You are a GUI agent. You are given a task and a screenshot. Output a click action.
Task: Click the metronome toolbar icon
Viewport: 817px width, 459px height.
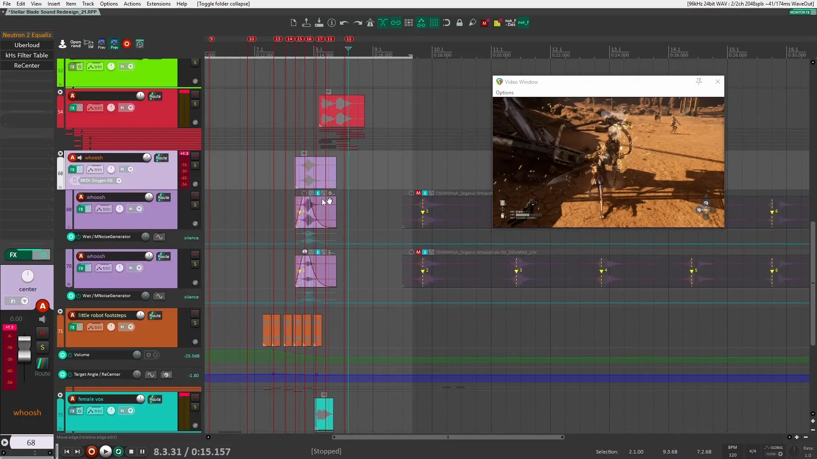point(370,23)
